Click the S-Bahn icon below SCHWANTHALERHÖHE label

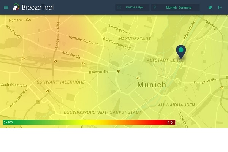tap(47, 91)
